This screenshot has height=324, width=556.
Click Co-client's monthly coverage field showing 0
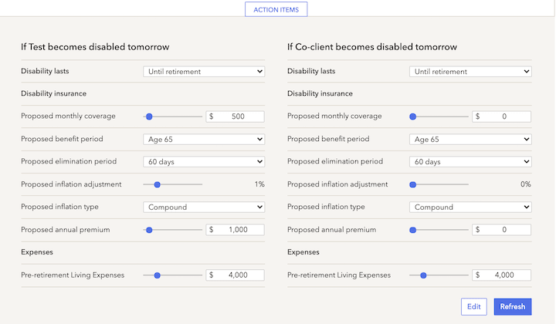(x=501, y=116)
